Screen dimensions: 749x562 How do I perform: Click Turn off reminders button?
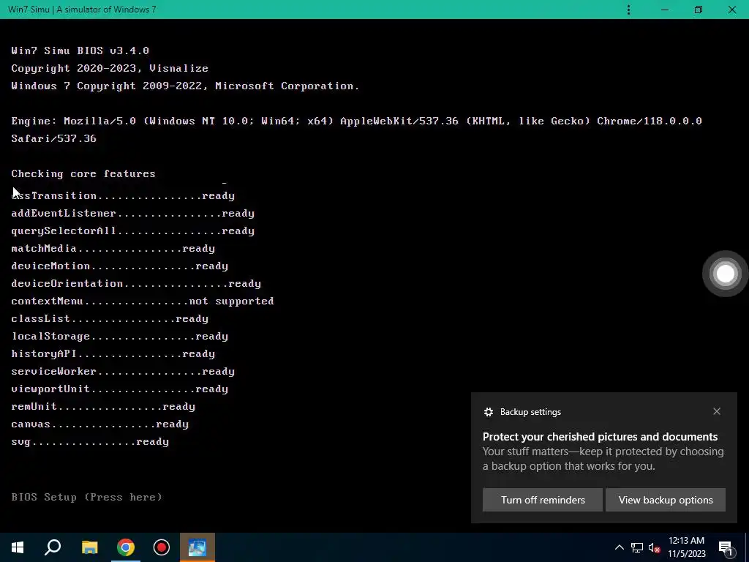[x=543, y=500]
